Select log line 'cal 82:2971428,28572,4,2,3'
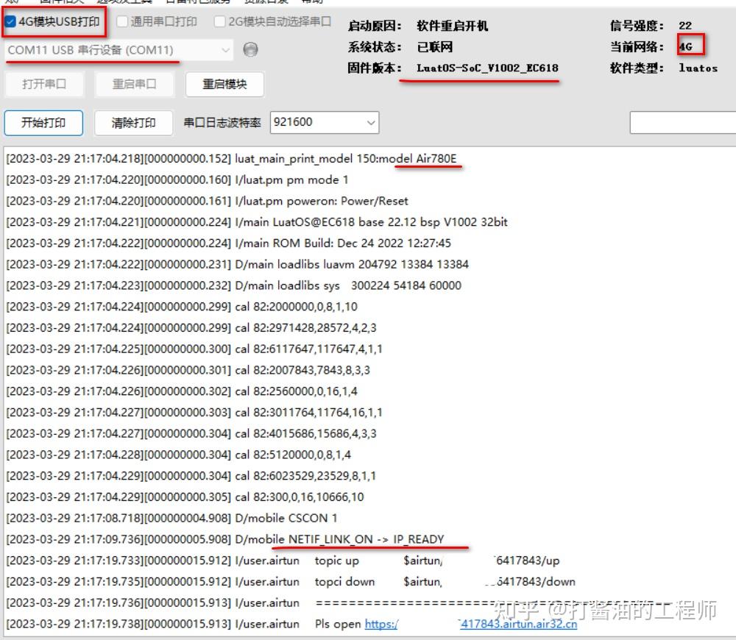The image size is (736, 640). coord(191,327)
